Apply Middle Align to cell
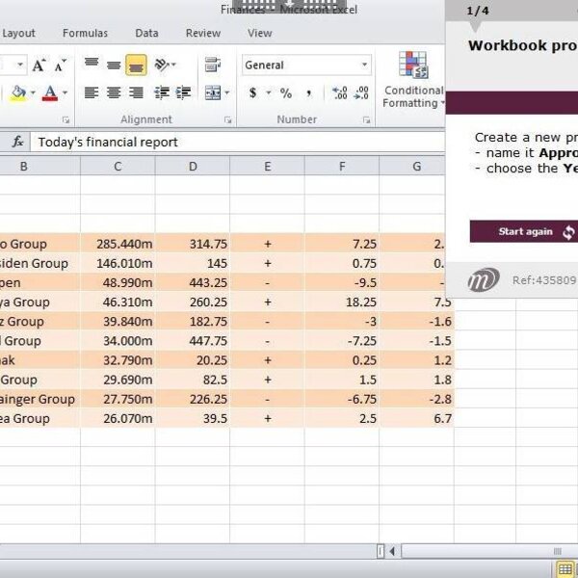The image size is (578, 578). [114, 65]
